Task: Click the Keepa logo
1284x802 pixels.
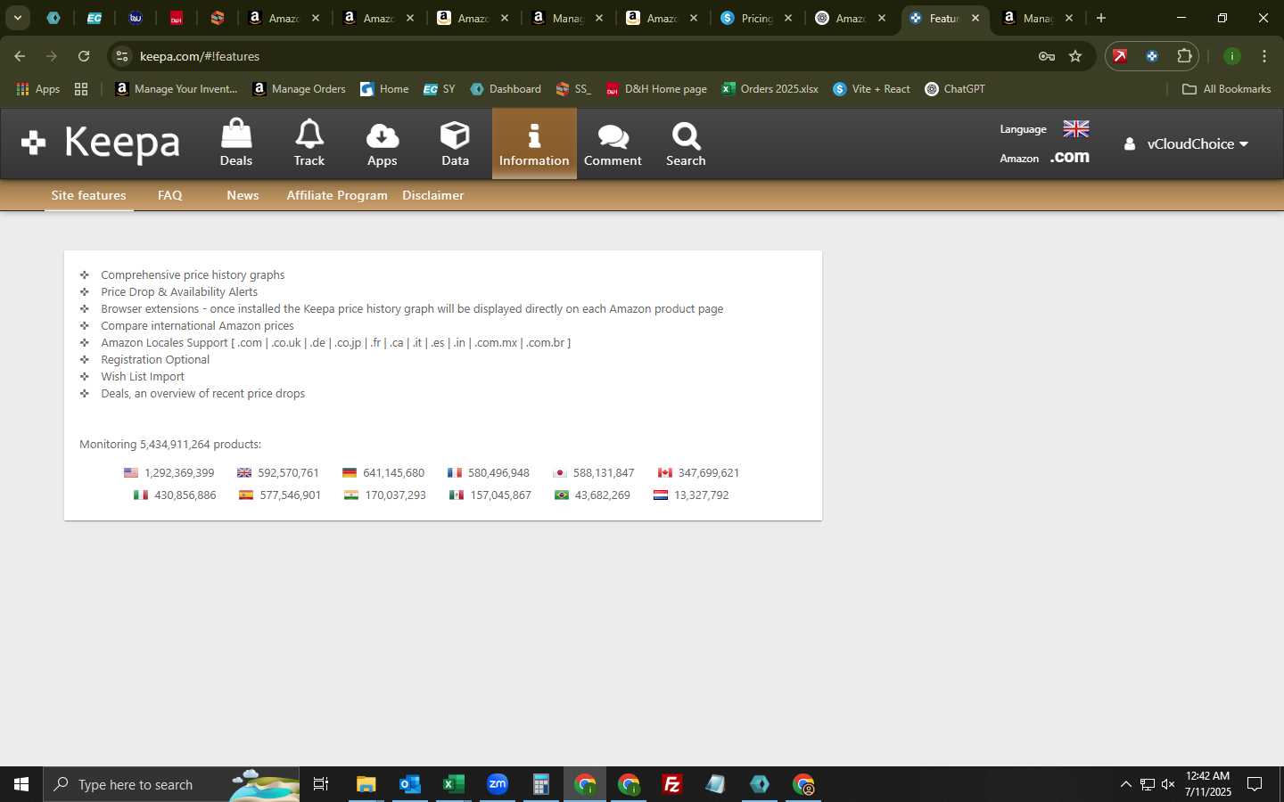Action: tap(101, 143)
